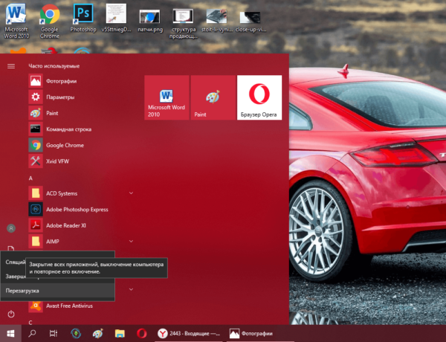Screen dimensions: 446x342
Task: Open Task View on the taskbar
Action: pyautogui.click(x=54, y=333)
